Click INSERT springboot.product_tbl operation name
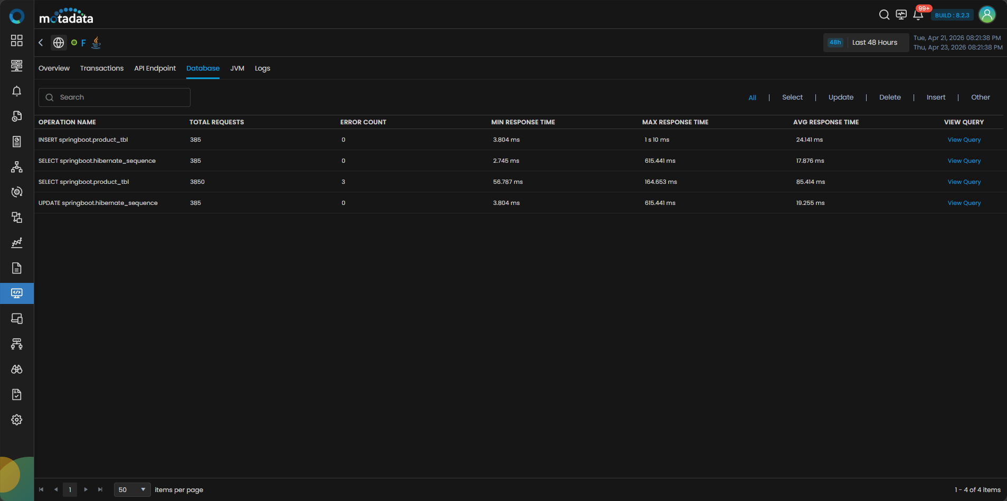This screenshot has width=1007, height=501. tap(83, 140)
